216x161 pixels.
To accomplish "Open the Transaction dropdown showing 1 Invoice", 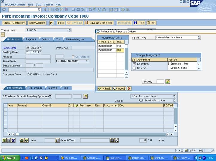I will point(70,30).
